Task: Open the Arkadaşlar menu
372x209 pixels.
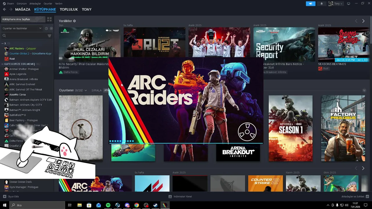Action: tap(35, 3)
